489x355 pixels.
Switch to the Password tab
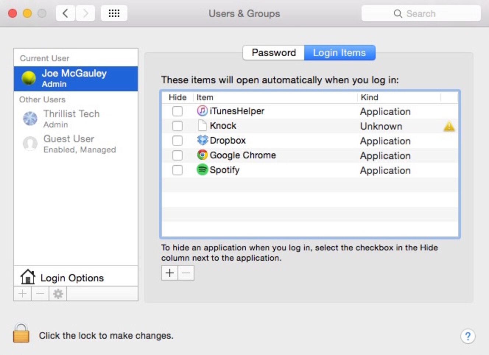point(274,53)
